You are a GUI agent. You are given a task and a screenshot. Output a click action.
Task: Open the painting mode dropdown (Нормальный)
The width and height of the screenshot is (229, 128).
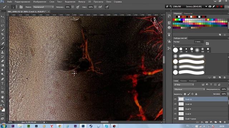[x=43, y=7]
